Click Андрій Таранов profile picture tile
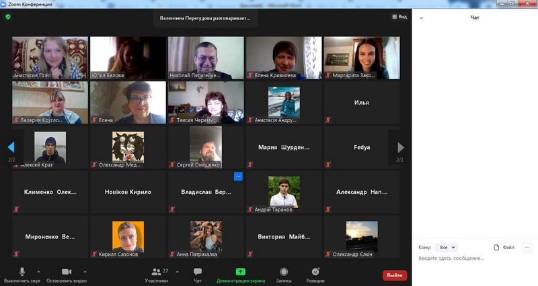Viewport: 538px width, 286px height. 284,192
